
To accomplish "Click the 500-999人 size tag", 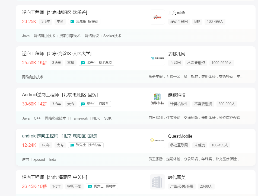I will 227,104.
